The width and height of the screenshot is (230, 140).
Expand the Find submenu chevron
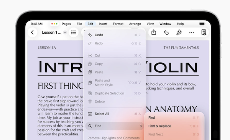click(x=141, y=126)
